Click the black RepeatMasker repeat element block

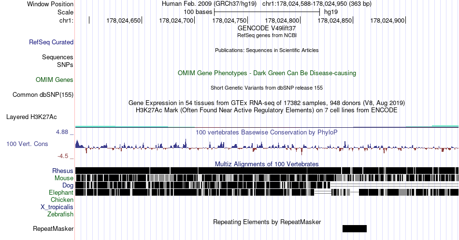tap(355, 228)
